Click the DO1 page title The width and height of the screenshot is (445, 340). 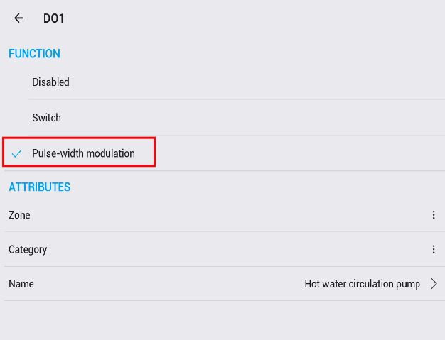coord(54,18)
